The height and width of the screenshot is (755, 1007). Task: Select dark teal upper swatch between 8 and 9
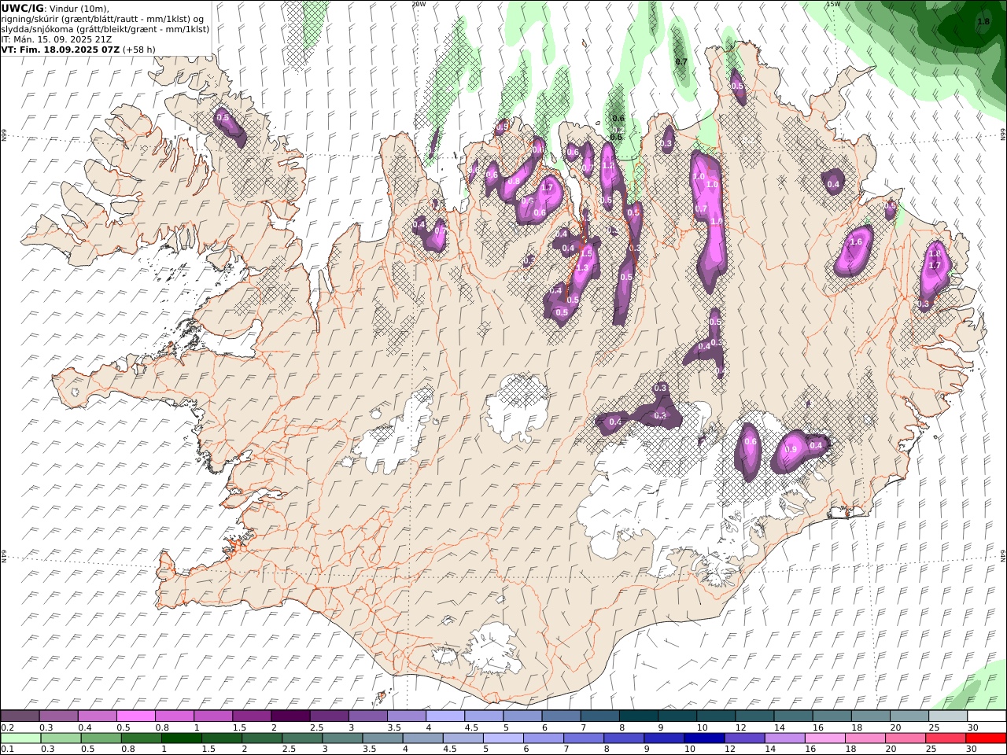pyautogui.click(x=639, y=716)
